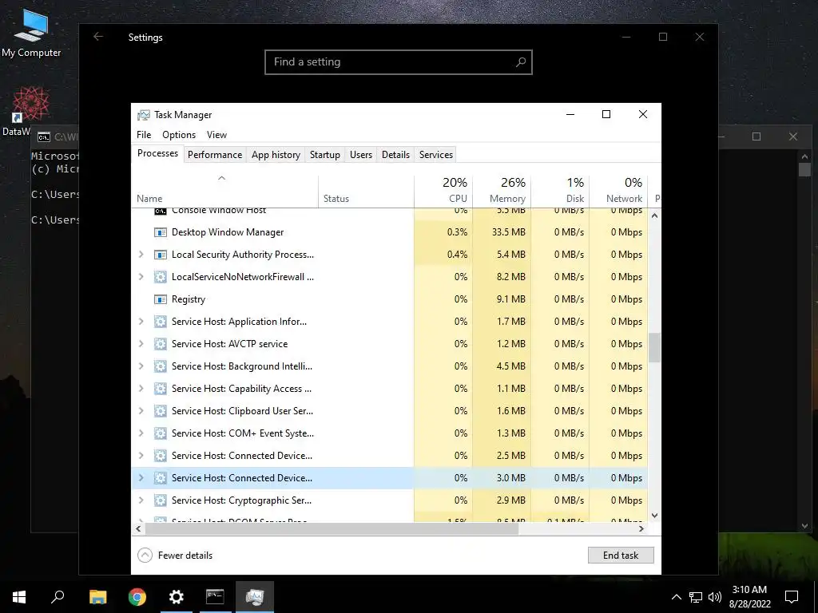
Task: Click the volume speaker tray icon
Action: click(x=715, y=597)
